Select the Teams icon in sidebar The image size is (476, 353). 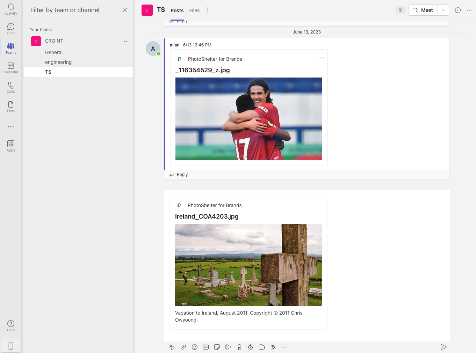click(11, 49)
